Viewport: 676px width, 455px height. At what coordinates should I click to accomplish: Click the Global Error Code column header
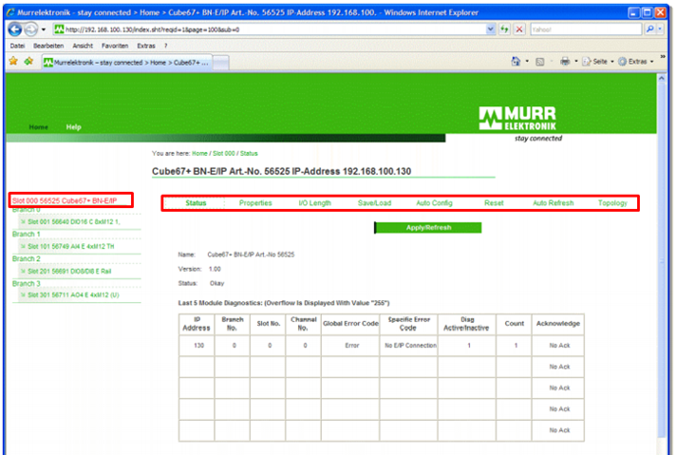click(x=350, y=324)
